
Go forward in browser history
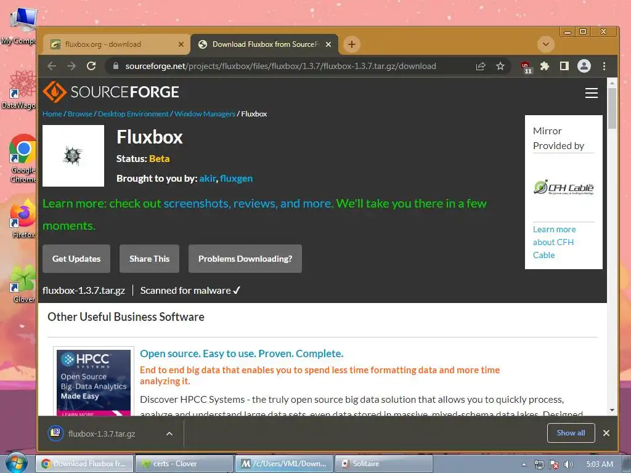pyautogui.click(x=71, y=66)
